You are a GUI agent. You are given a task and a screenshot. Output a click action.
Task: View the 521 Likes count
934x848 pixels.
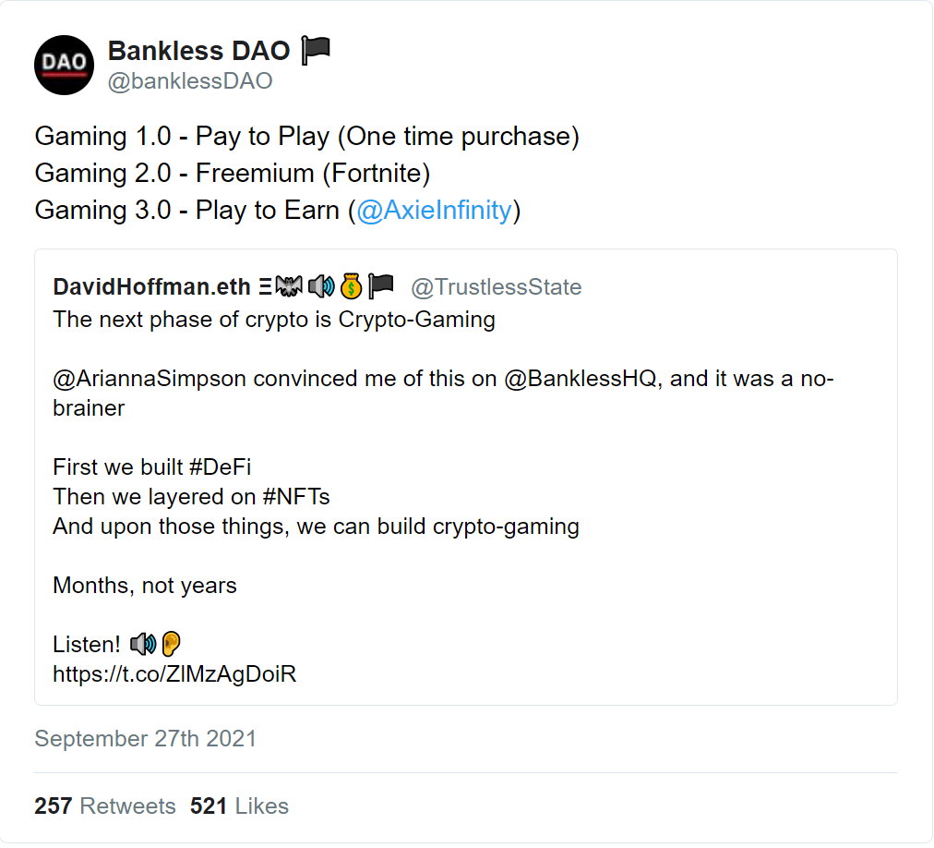pyautogui.click(x=239, y=806)
